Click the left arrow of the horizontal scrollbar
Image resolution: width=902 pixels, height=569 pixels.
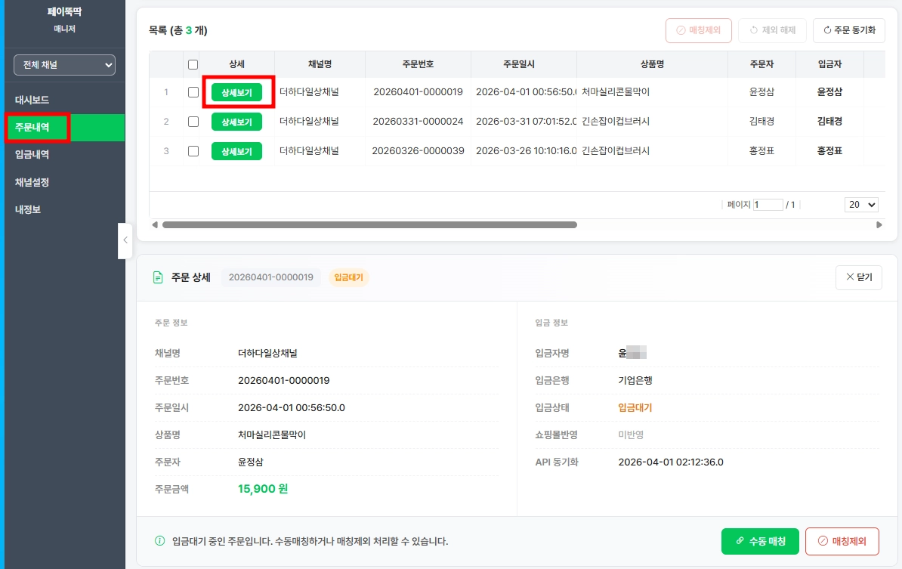coord(154,225)
